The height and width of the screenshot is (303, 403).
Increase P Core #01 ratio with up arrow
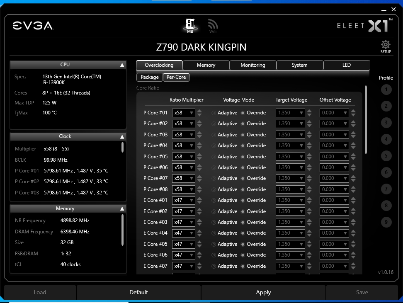(199, 111)
